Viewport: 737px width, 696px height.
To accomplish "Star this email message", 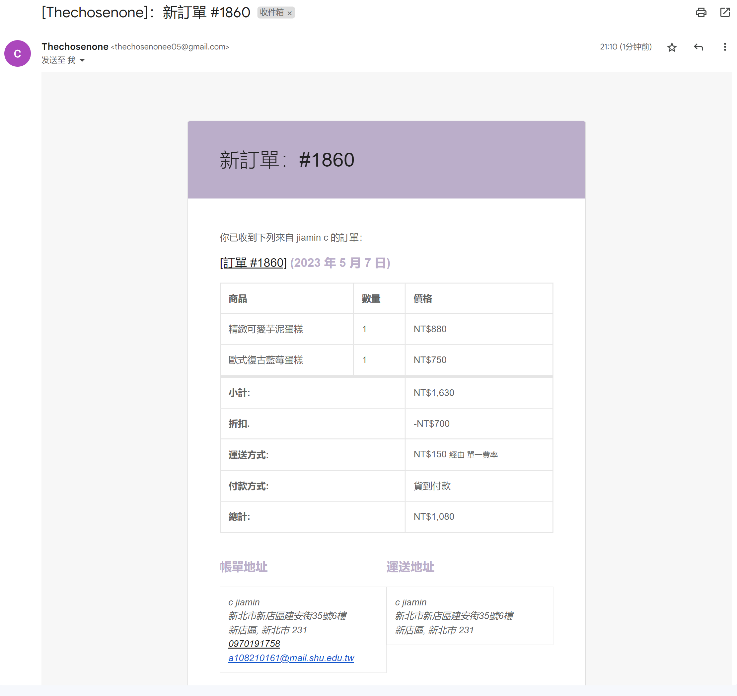I will pos(672,47).
